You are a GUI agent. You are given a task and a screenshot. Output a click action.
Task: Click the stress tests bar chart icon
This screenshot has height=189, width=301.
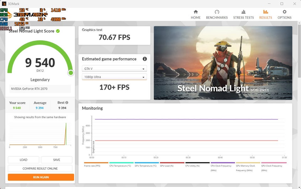(x=243, y=12)
